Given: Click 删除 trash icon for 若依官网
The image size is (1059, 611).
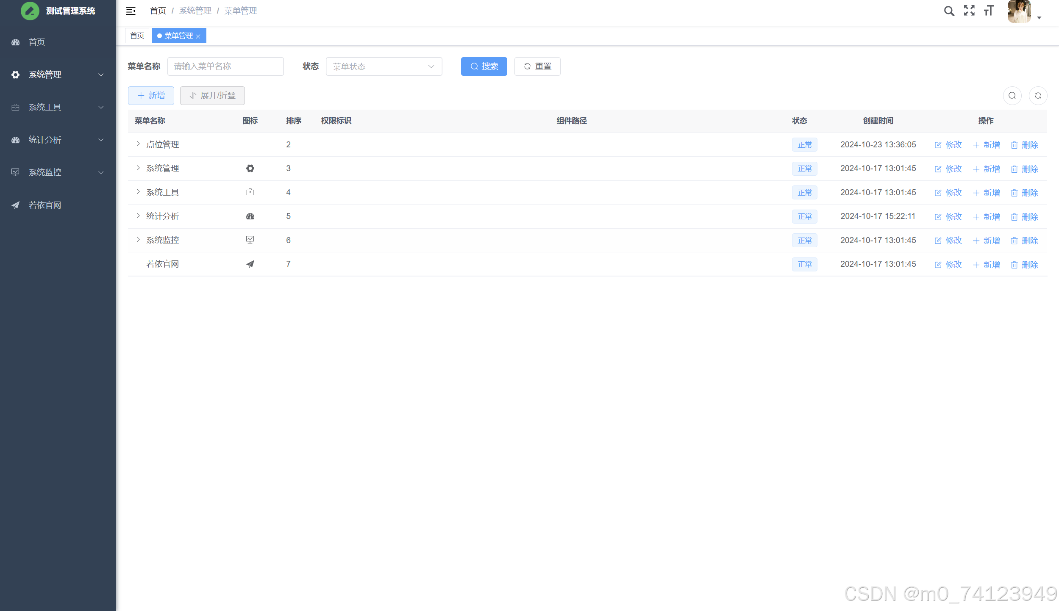Looking at the screenshot, I should pos(1014,265).
